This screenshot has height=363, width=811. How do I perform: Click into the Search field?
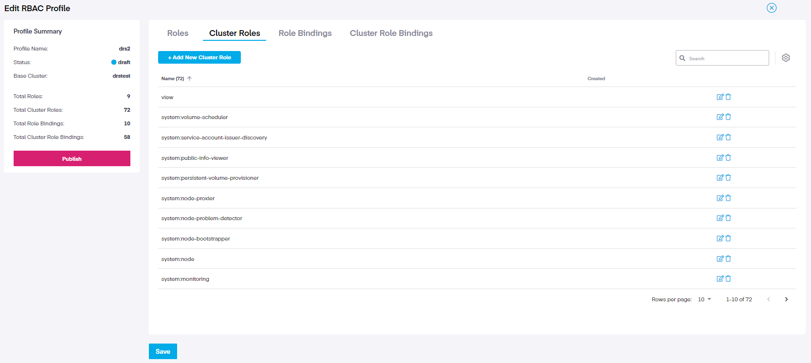[726, 58]
